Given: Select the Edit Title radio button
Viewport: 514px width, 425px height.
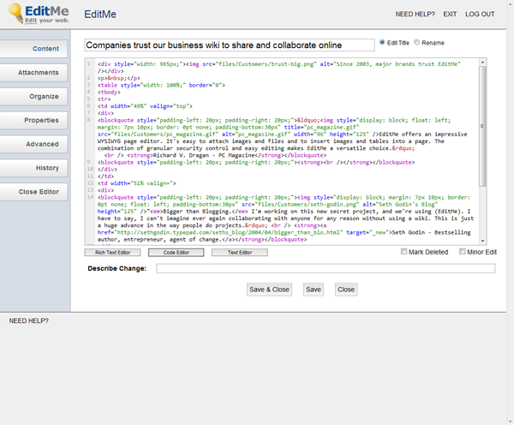Looking at the screenshot, I should [382, 42].
